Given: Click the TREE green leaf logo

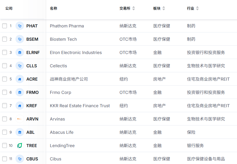Looking at the screenshot, I should point(20,145).
